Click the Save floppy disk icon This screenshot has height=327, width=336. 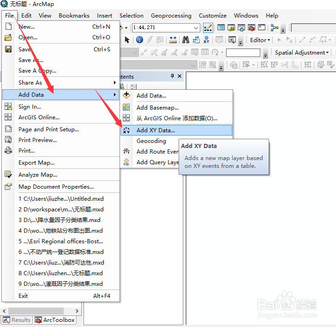tap(8, 49)
